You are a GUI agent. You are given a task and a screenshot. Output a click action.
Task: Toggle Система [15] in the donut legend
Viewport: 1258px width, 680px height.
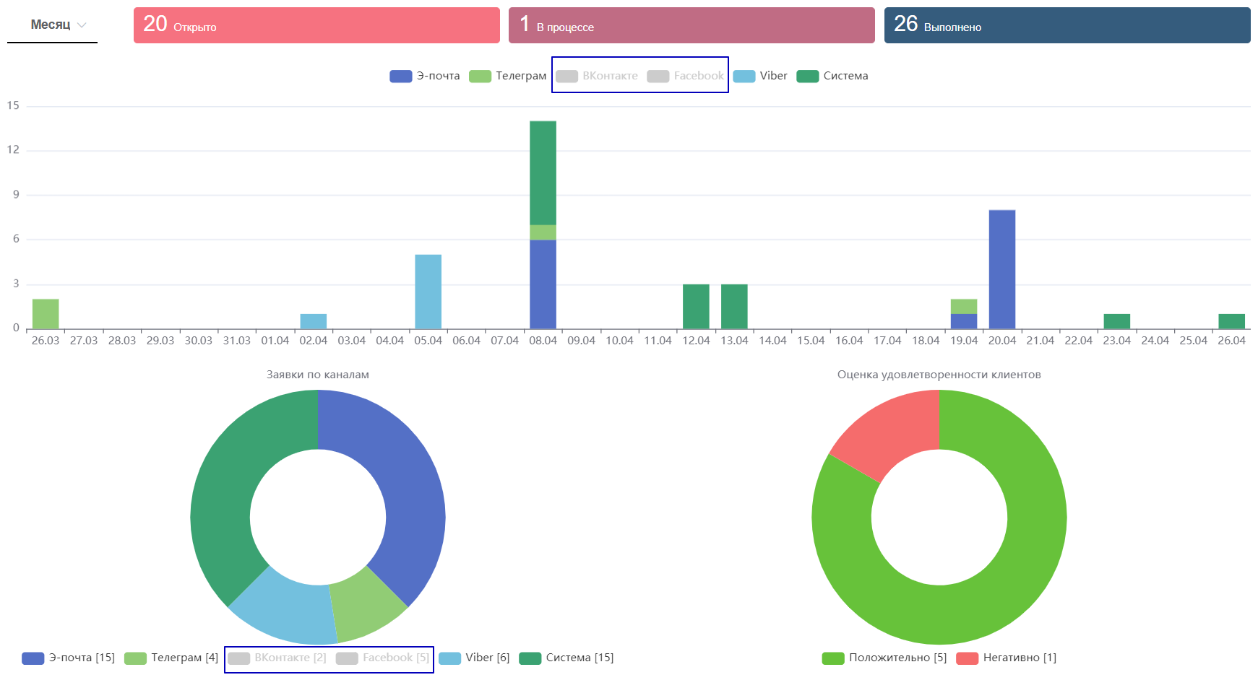(566, 658)
